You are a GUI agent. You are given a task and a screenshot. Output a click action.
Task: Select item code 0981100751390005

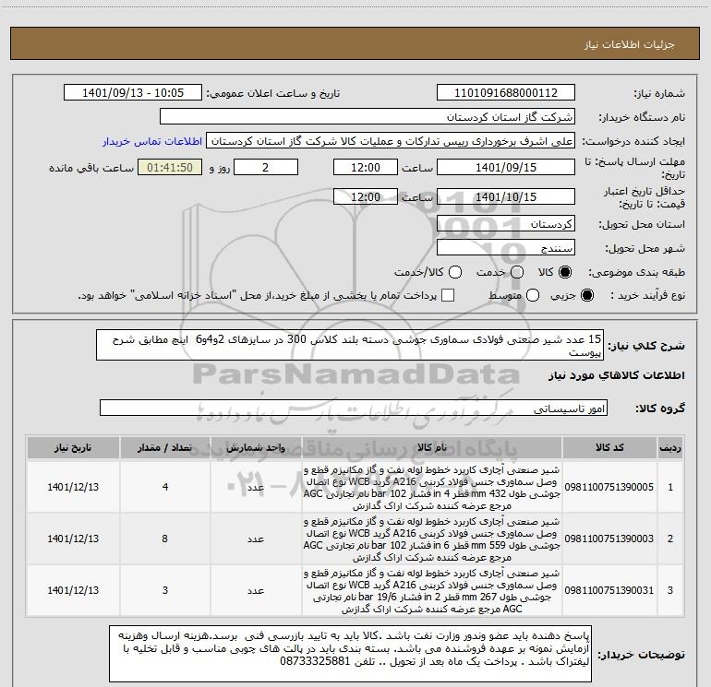pyautogui.click(x=609, y=487)
